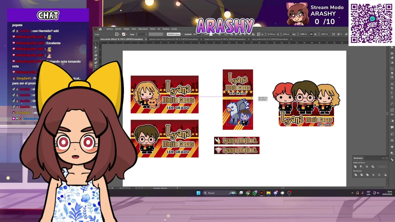395x222 pixels.
Task: Open the fill color dropdown in control bar
Action: pyautogui.click(x=120, y=34)
